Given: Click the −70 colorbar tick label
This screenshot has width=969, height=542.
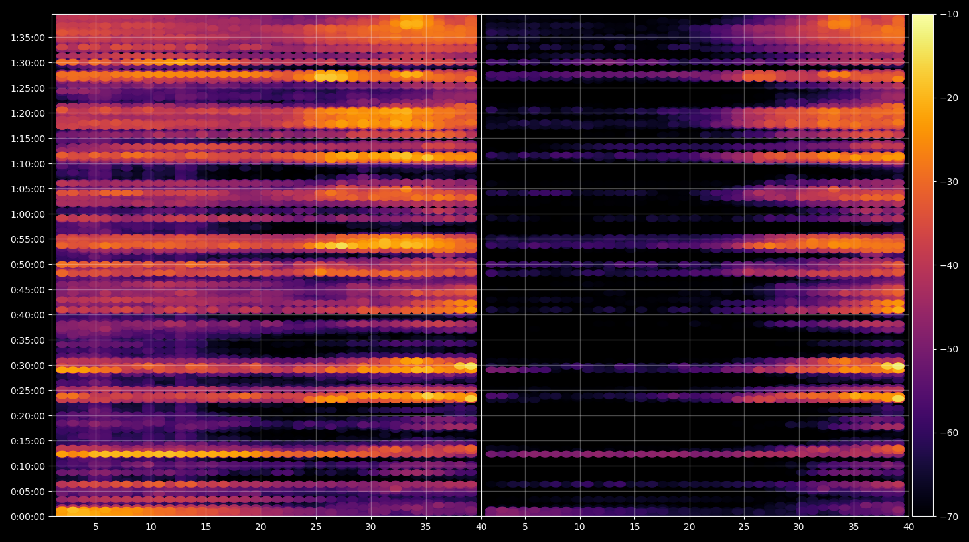Looking at the screenshot, I should coord(949,517).
